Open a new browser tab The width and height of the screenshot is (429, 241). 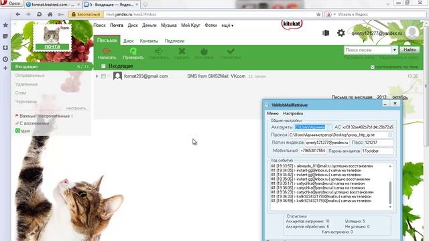[x=145, y=5]
